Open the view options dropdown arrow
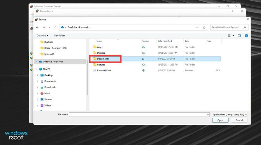261x145 pixels. 233,36
